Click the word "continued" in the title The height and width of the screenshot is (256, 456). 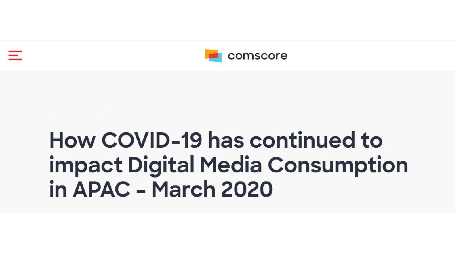point(303,140)
